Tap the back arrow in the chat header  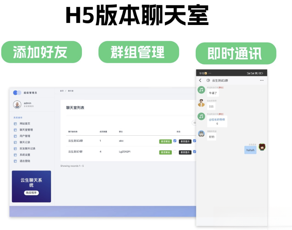tap(200, 80)
